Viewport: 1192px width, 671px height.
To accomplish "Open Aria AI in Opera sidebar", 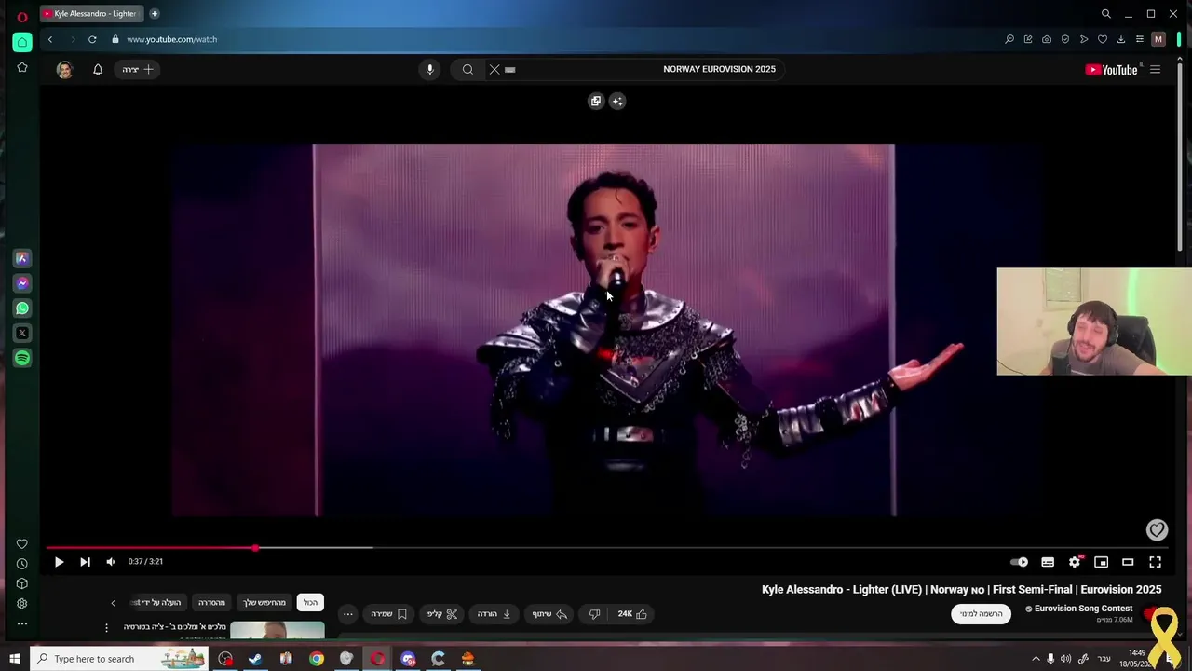I will (x=22, y=259).
